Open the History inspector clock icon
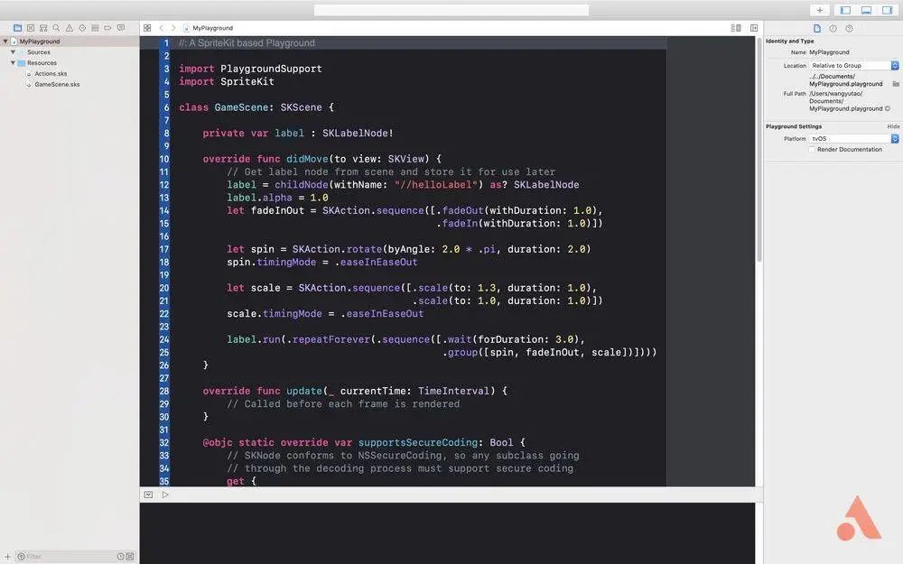The image size is (903, 564). click(833, 28)
